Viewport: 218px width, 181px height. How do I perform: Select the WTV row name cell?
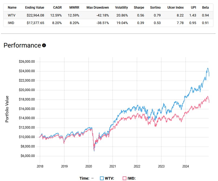click(11, 15)
